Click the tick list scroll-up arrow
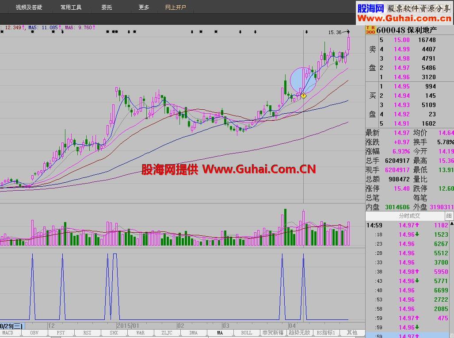 (x=452, y=223)
